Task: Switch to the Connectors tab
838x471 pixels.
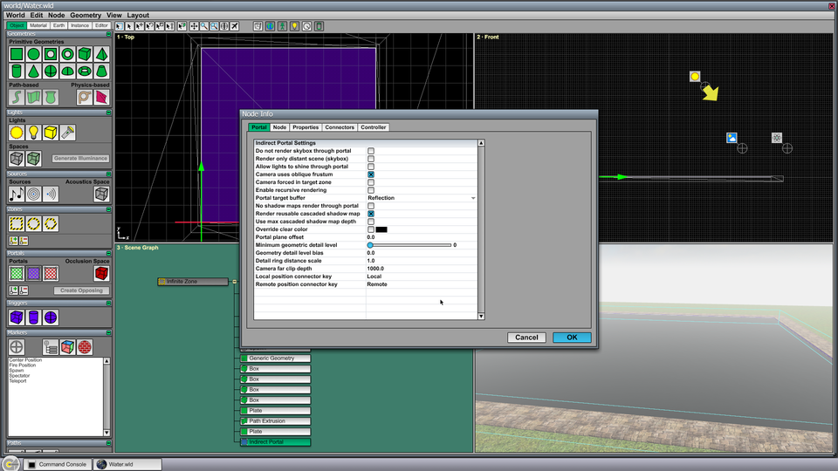Action: pyautogui.click(x=340, y=127)
